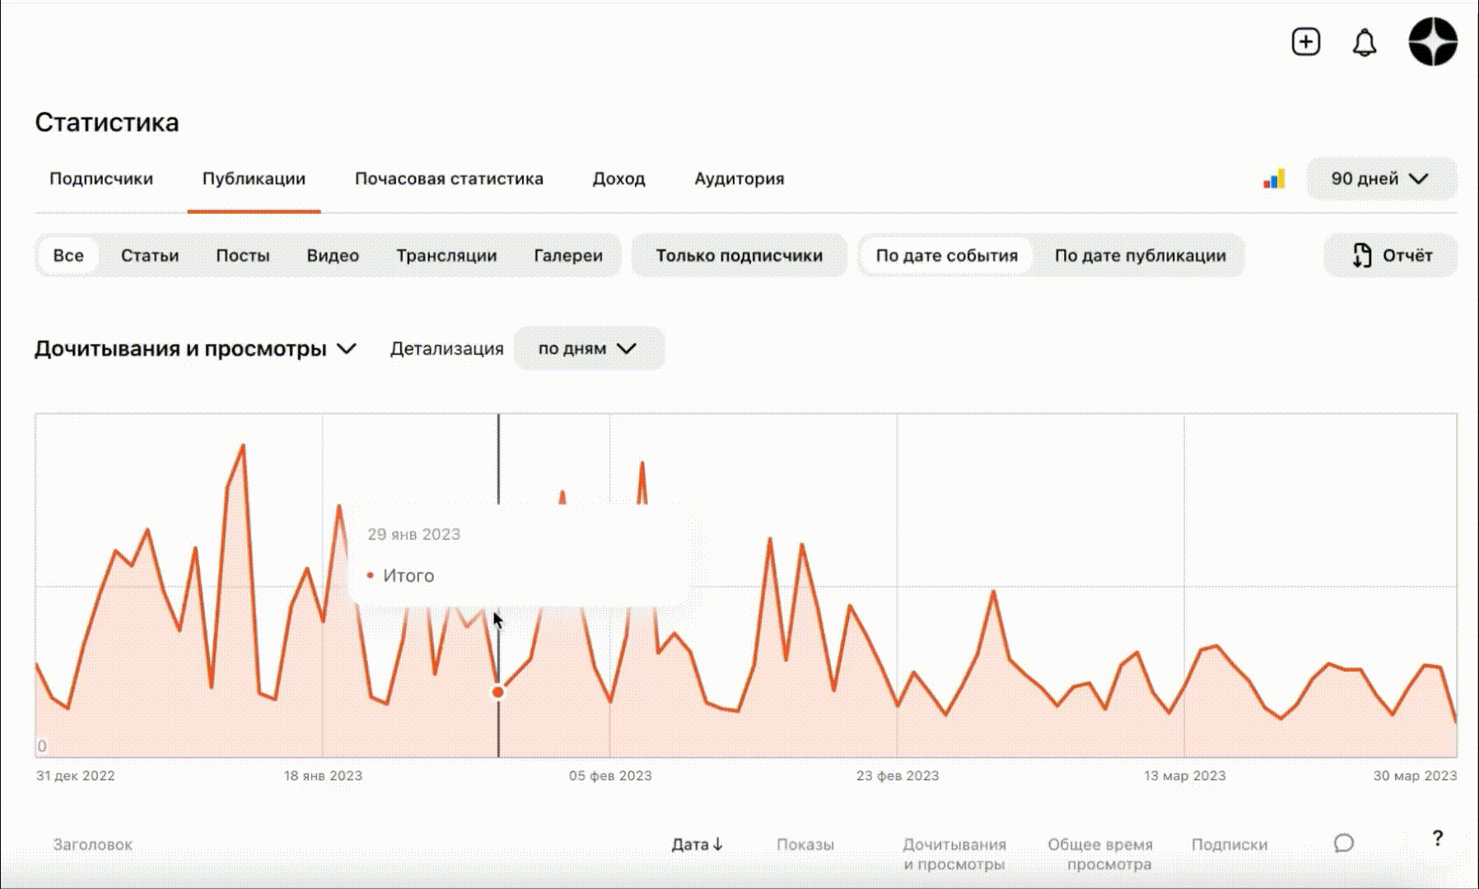Click the colored bar chart icon
Viewport: 1479px width, 889px height.
pyautogui.click(x=1274, y=179)
